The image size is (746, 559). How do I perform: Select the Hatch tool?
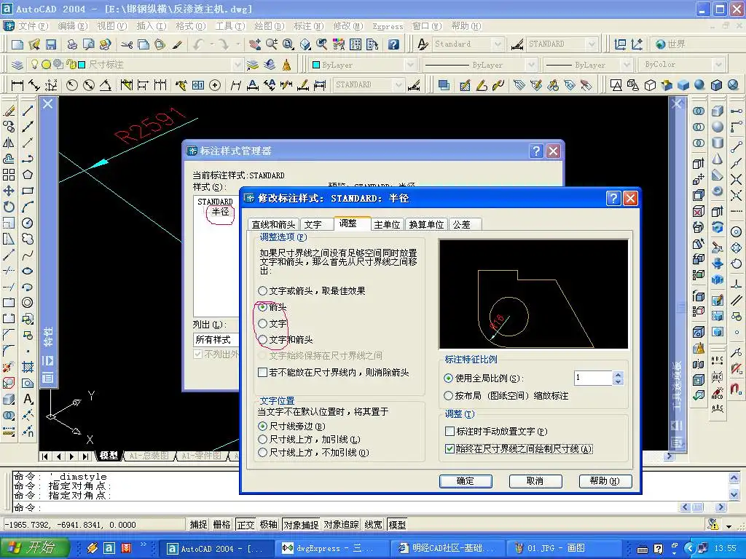coord(28,367)
